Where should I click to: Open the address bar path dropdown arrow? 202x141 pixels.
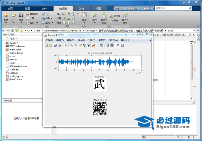pos(194,30)
